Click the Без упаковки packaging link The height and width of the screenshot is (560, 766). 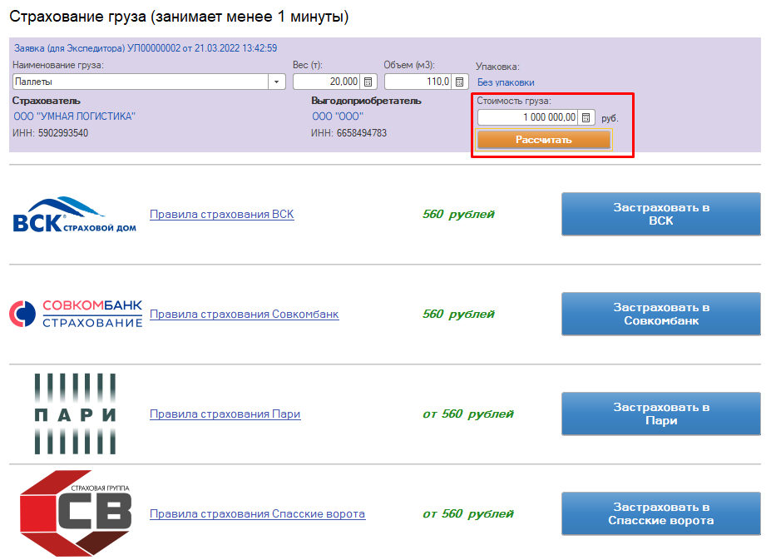coord(506,82)
